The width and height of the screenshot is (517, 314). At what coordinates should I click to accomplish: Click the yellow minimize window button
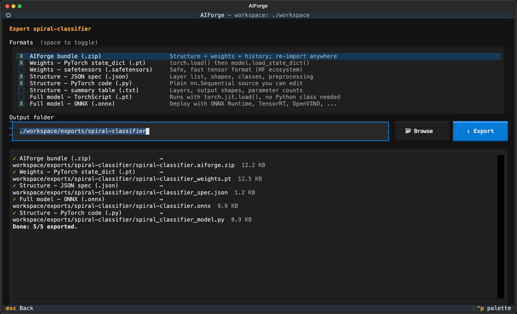click(13, 6)
